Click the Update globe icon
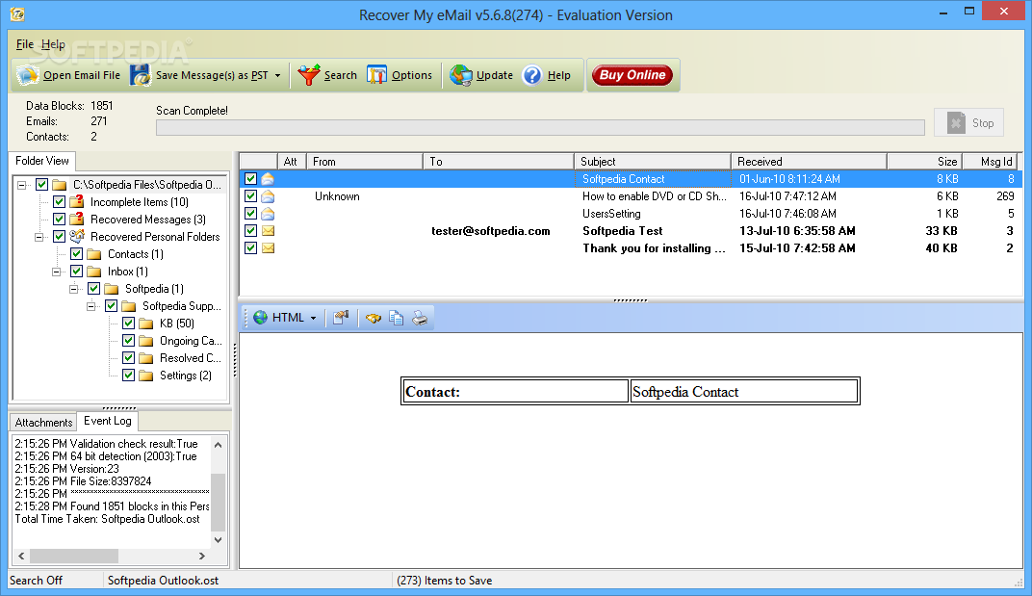1032x596 pixels. pyautogui.click(x=461, y=75)
